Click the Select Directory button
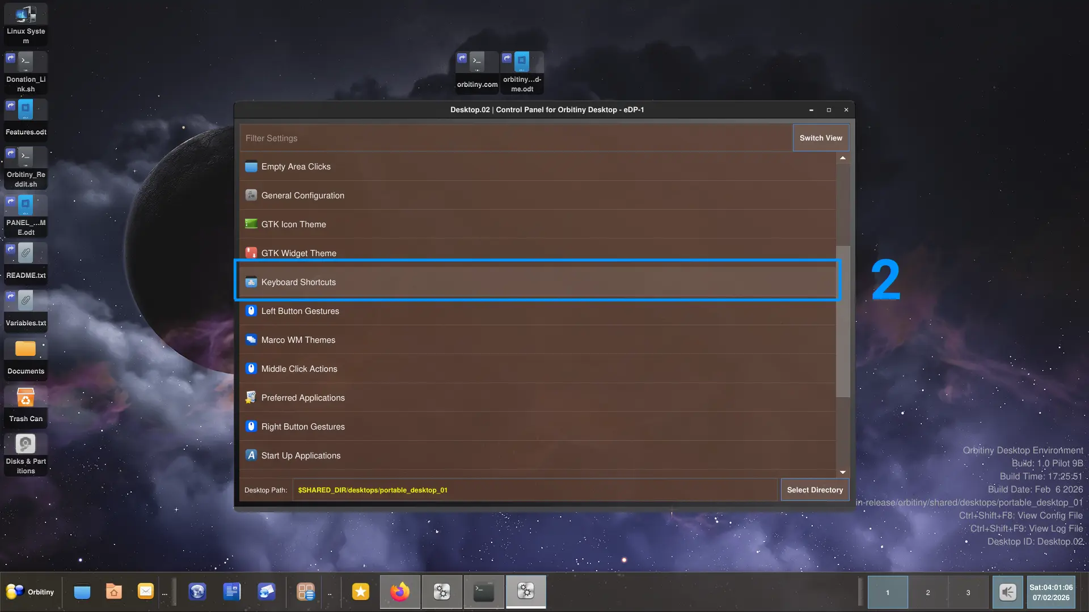The height and width of the screenshot is (612, 1089). (x=814, y=490)
